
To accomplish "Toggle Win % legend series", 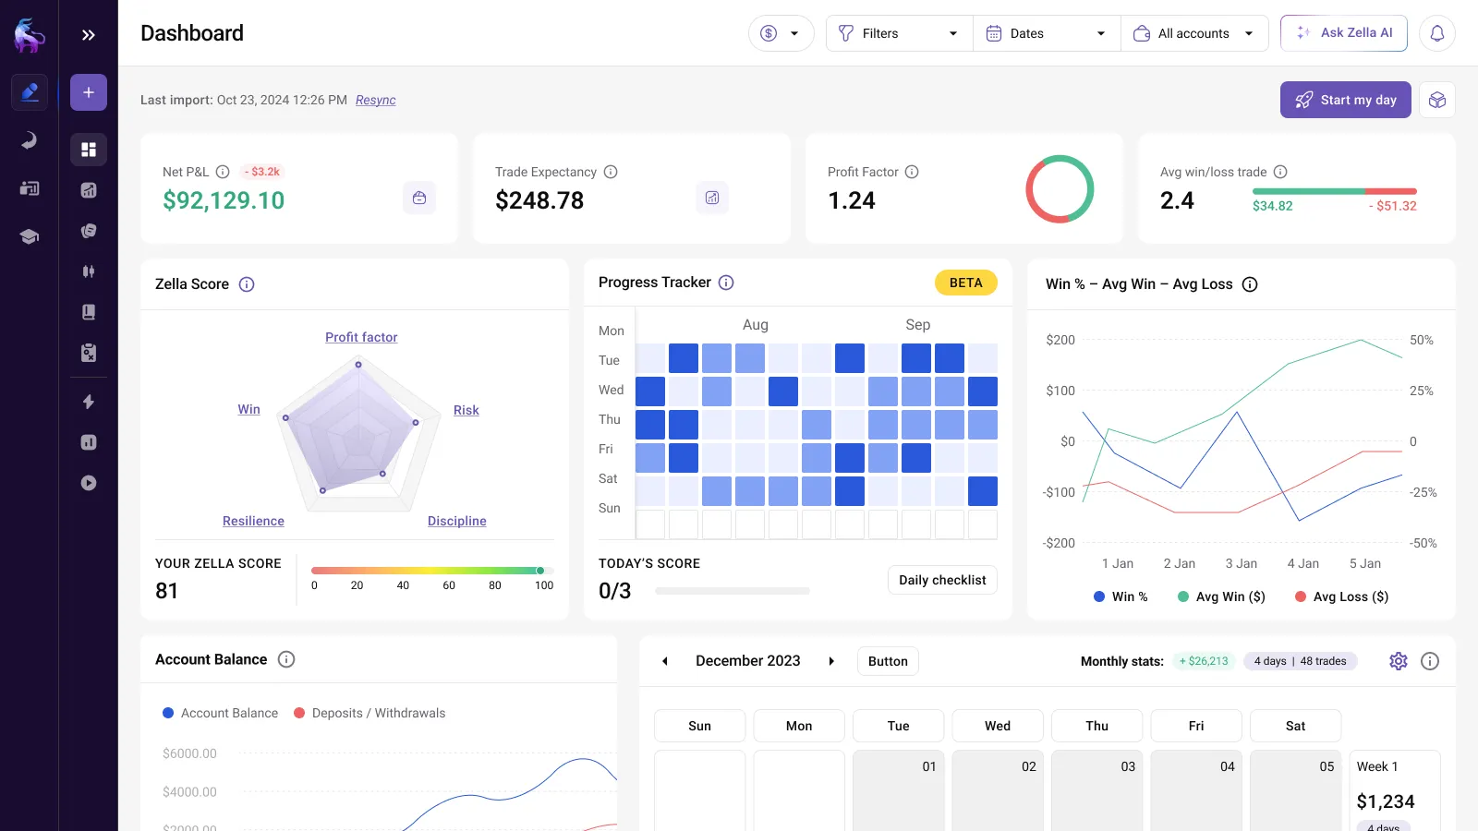I will click(1121, 596).
